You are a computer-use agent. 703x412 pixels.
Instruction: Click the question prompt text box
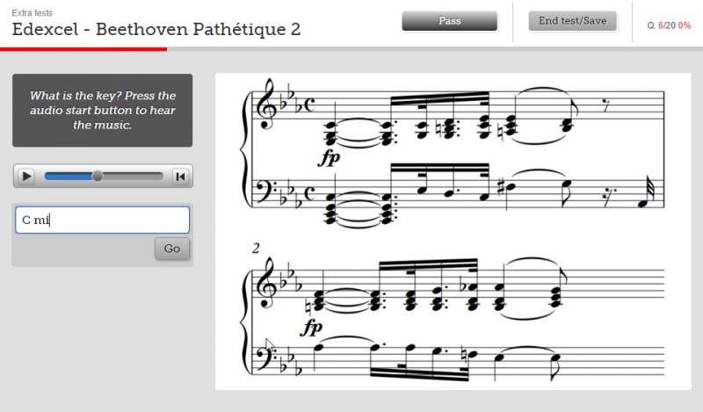tap(103, 111)
